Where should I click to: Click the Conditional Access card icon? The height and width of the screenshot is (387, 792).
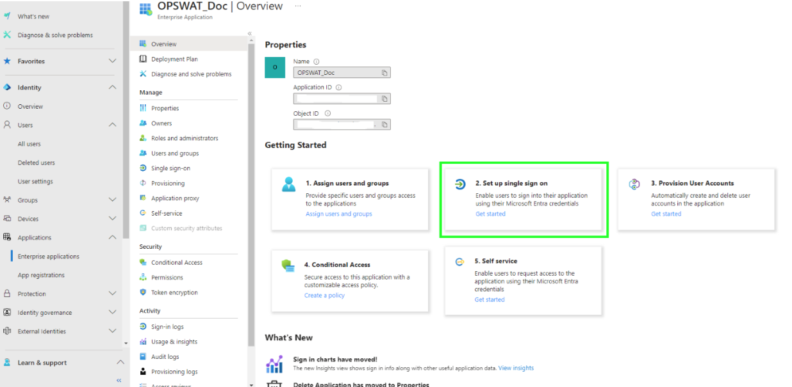pos(288,265)
